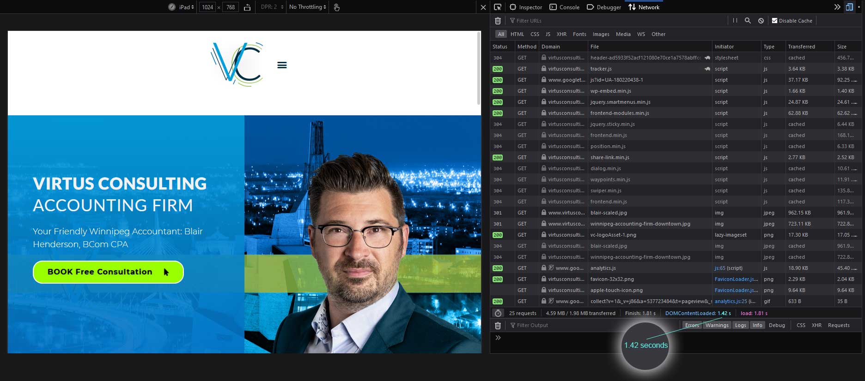Open the Debugger tab
Viewport: 865px width, 381px height.
pos(604,7)
